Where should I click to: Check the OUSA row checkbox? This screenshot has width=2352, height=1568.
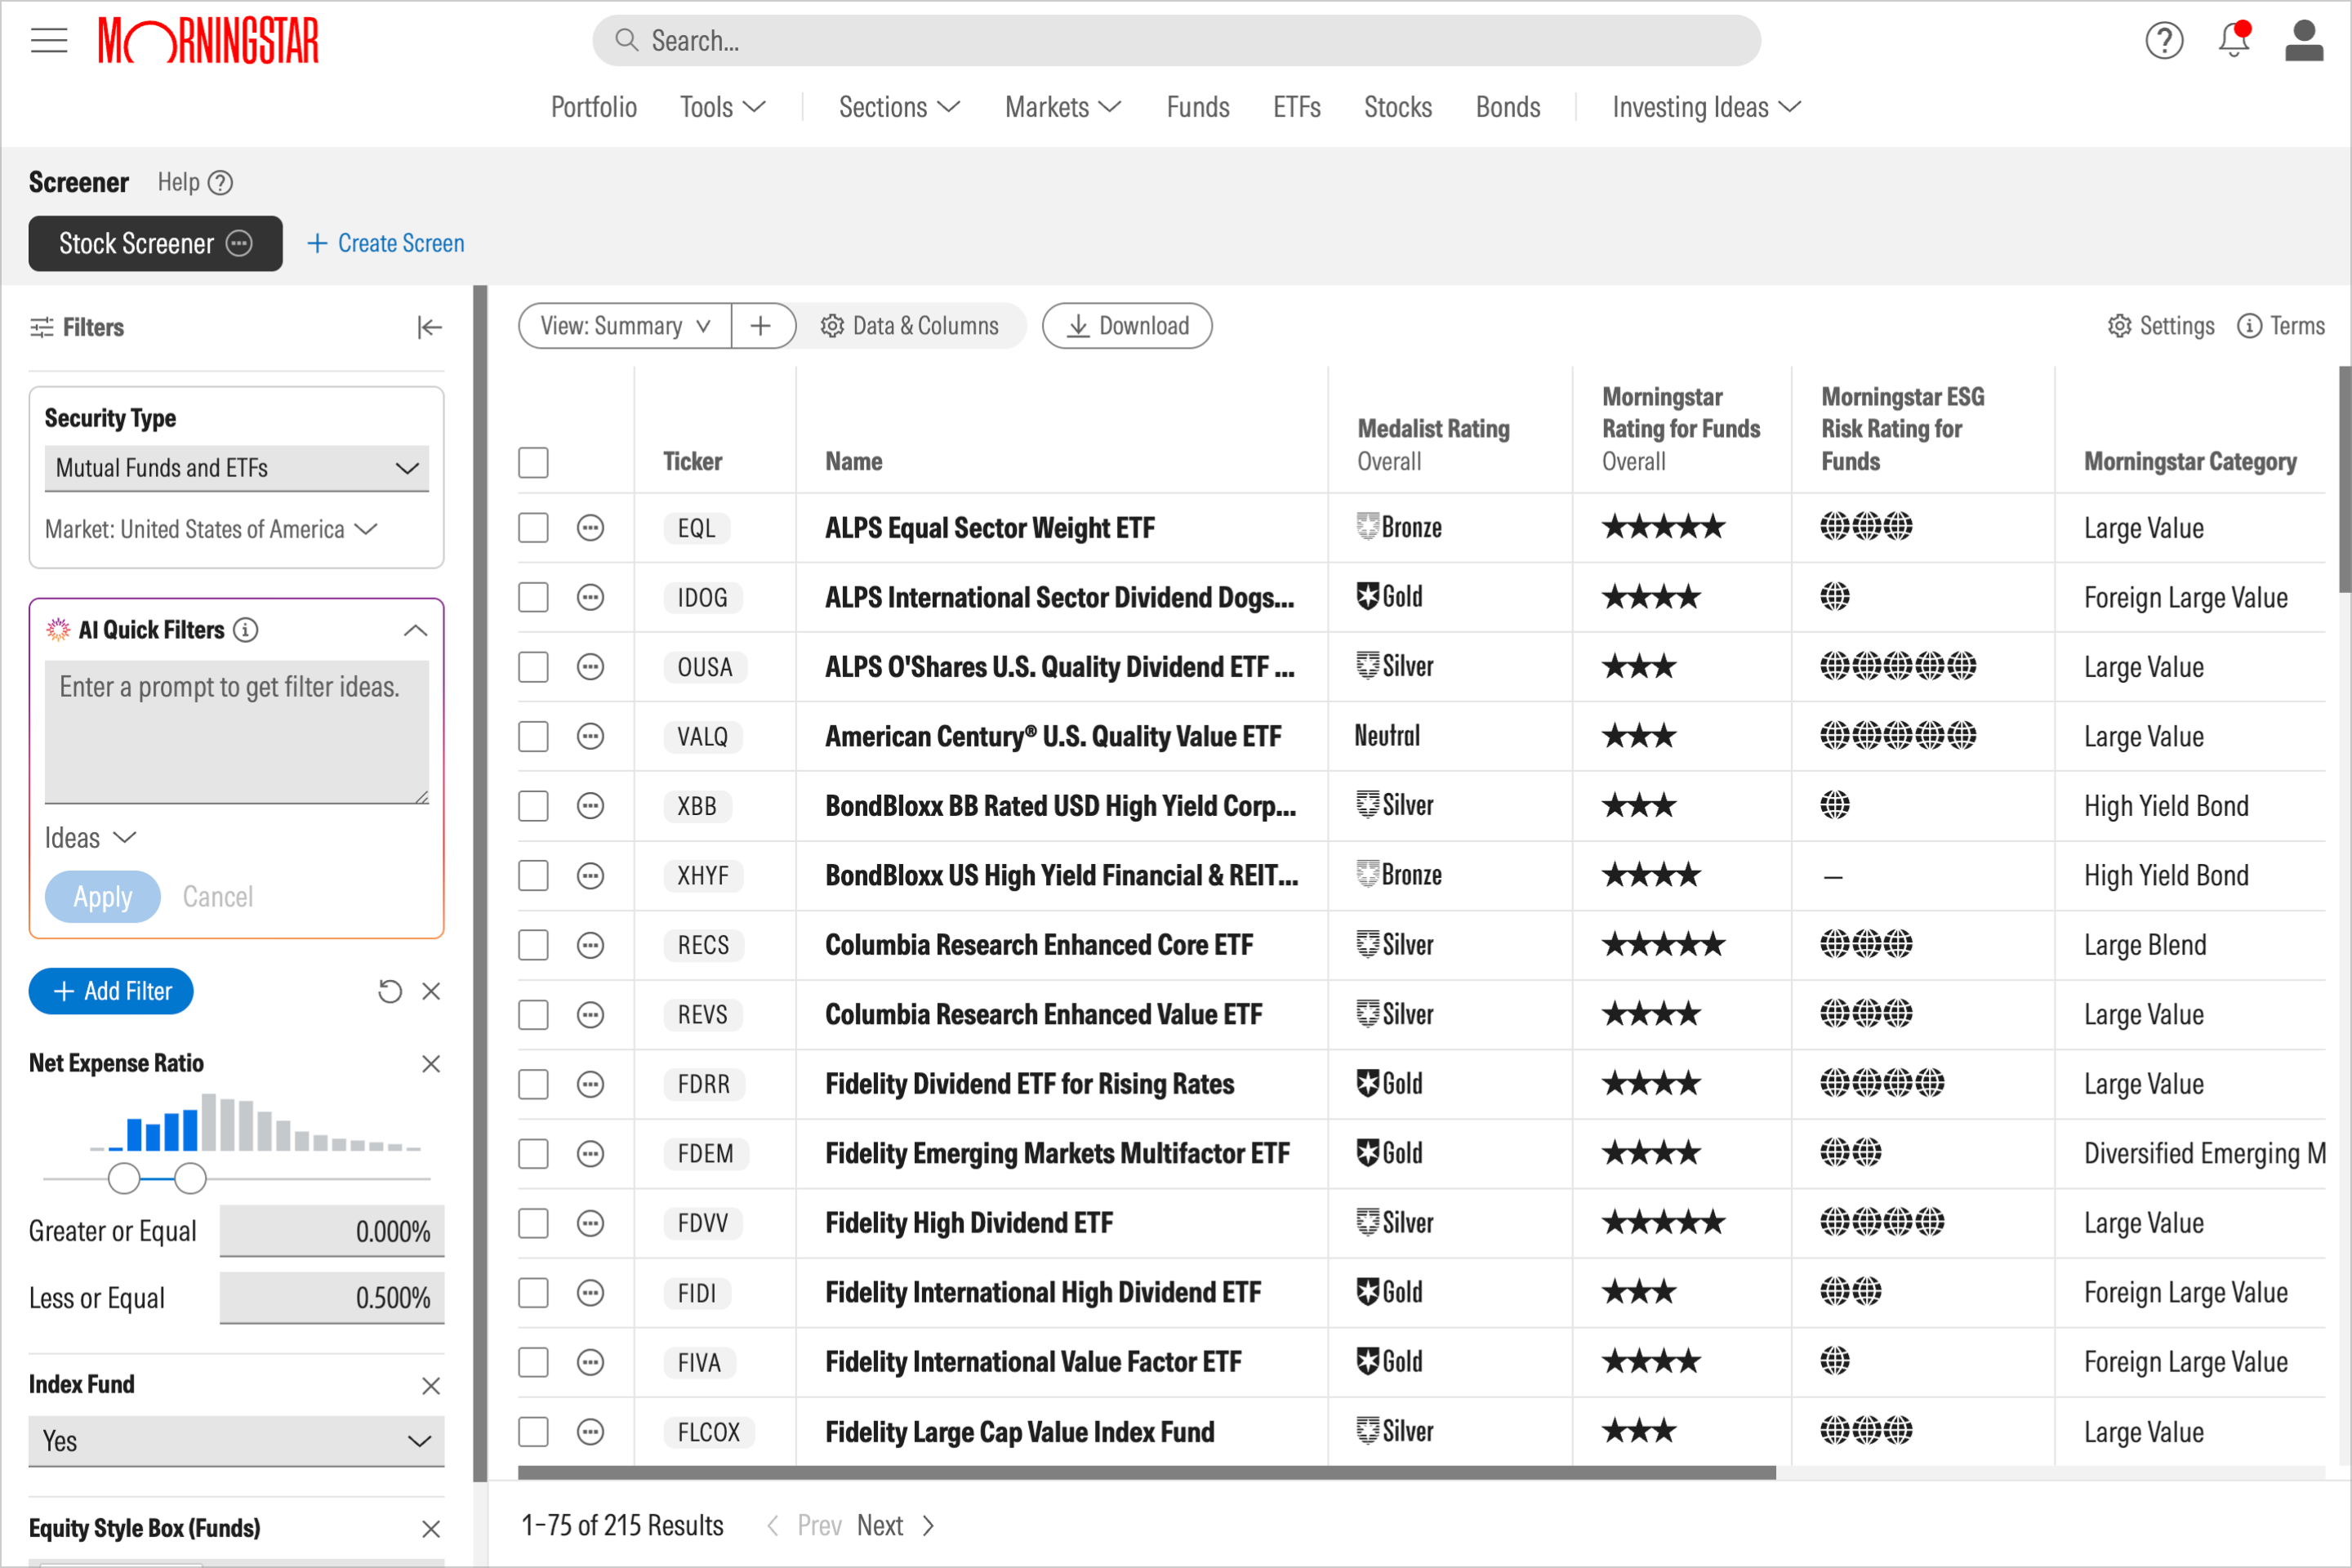(x=533, y=667)
